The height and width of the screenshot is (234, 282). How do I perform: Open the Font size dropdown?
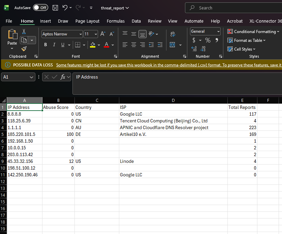[x=96, y=34]
